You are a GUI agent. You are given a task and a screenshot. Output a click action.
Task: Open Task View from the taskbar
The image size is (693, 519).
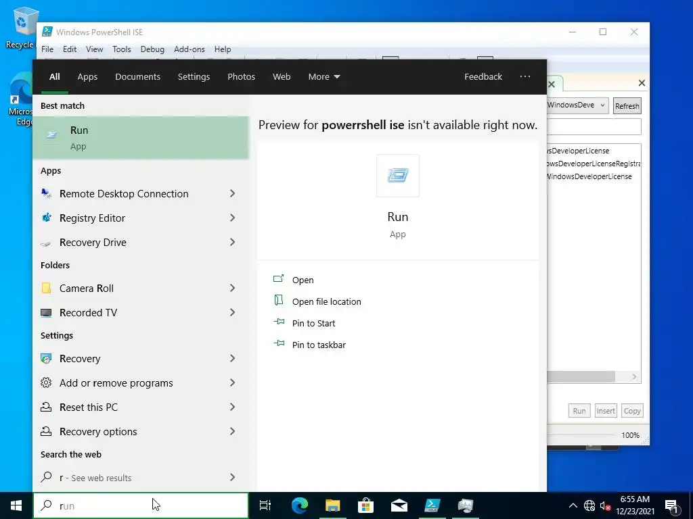coord(265,505)
